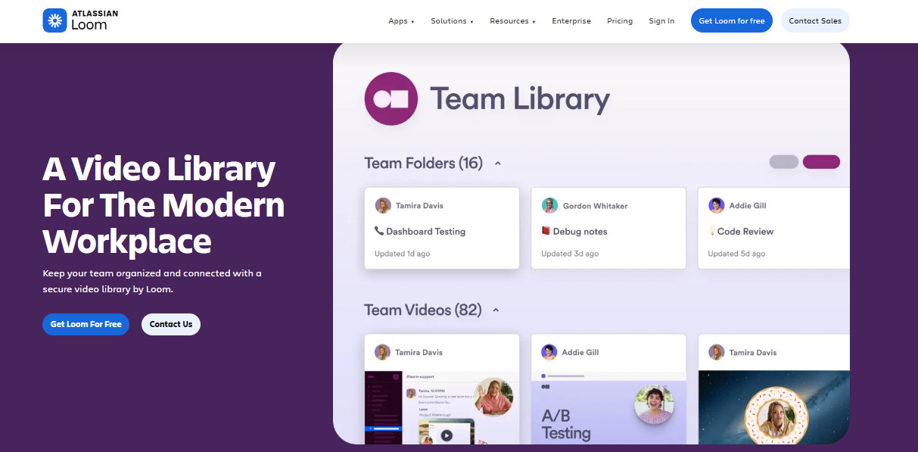Image resolution: width=918 pixels, height=452 pixels.
Task: Click the Contact Us button in hero
Action: pos(171,324)
